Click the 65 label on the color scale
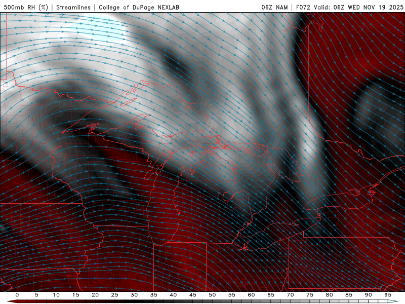Viewport: 405px width, 304px height. [x=271, y=295]
